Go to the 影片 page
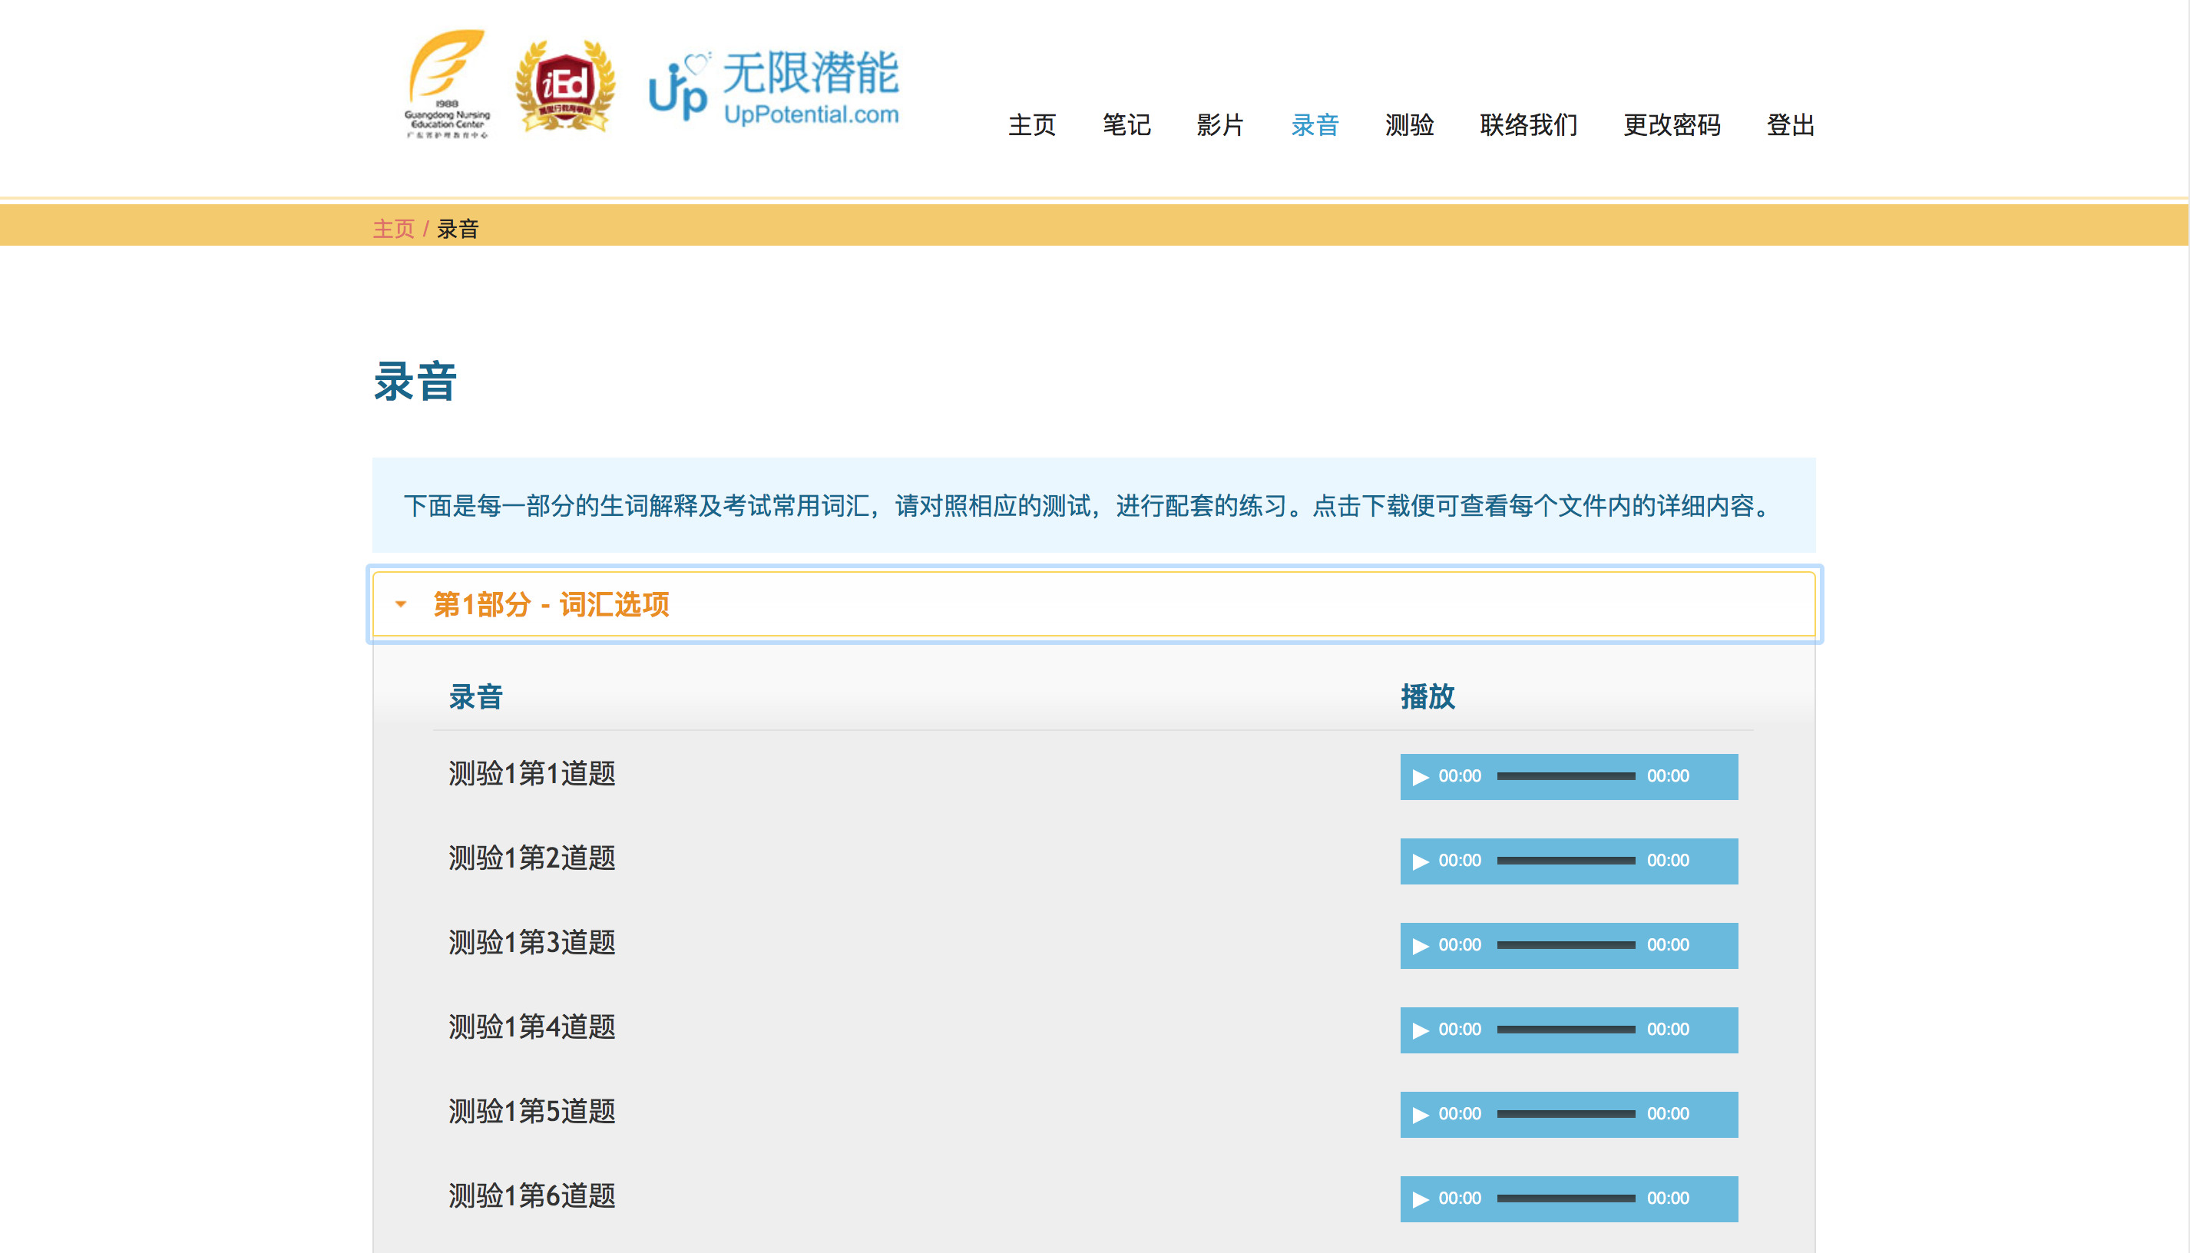 pos(1219,126)
